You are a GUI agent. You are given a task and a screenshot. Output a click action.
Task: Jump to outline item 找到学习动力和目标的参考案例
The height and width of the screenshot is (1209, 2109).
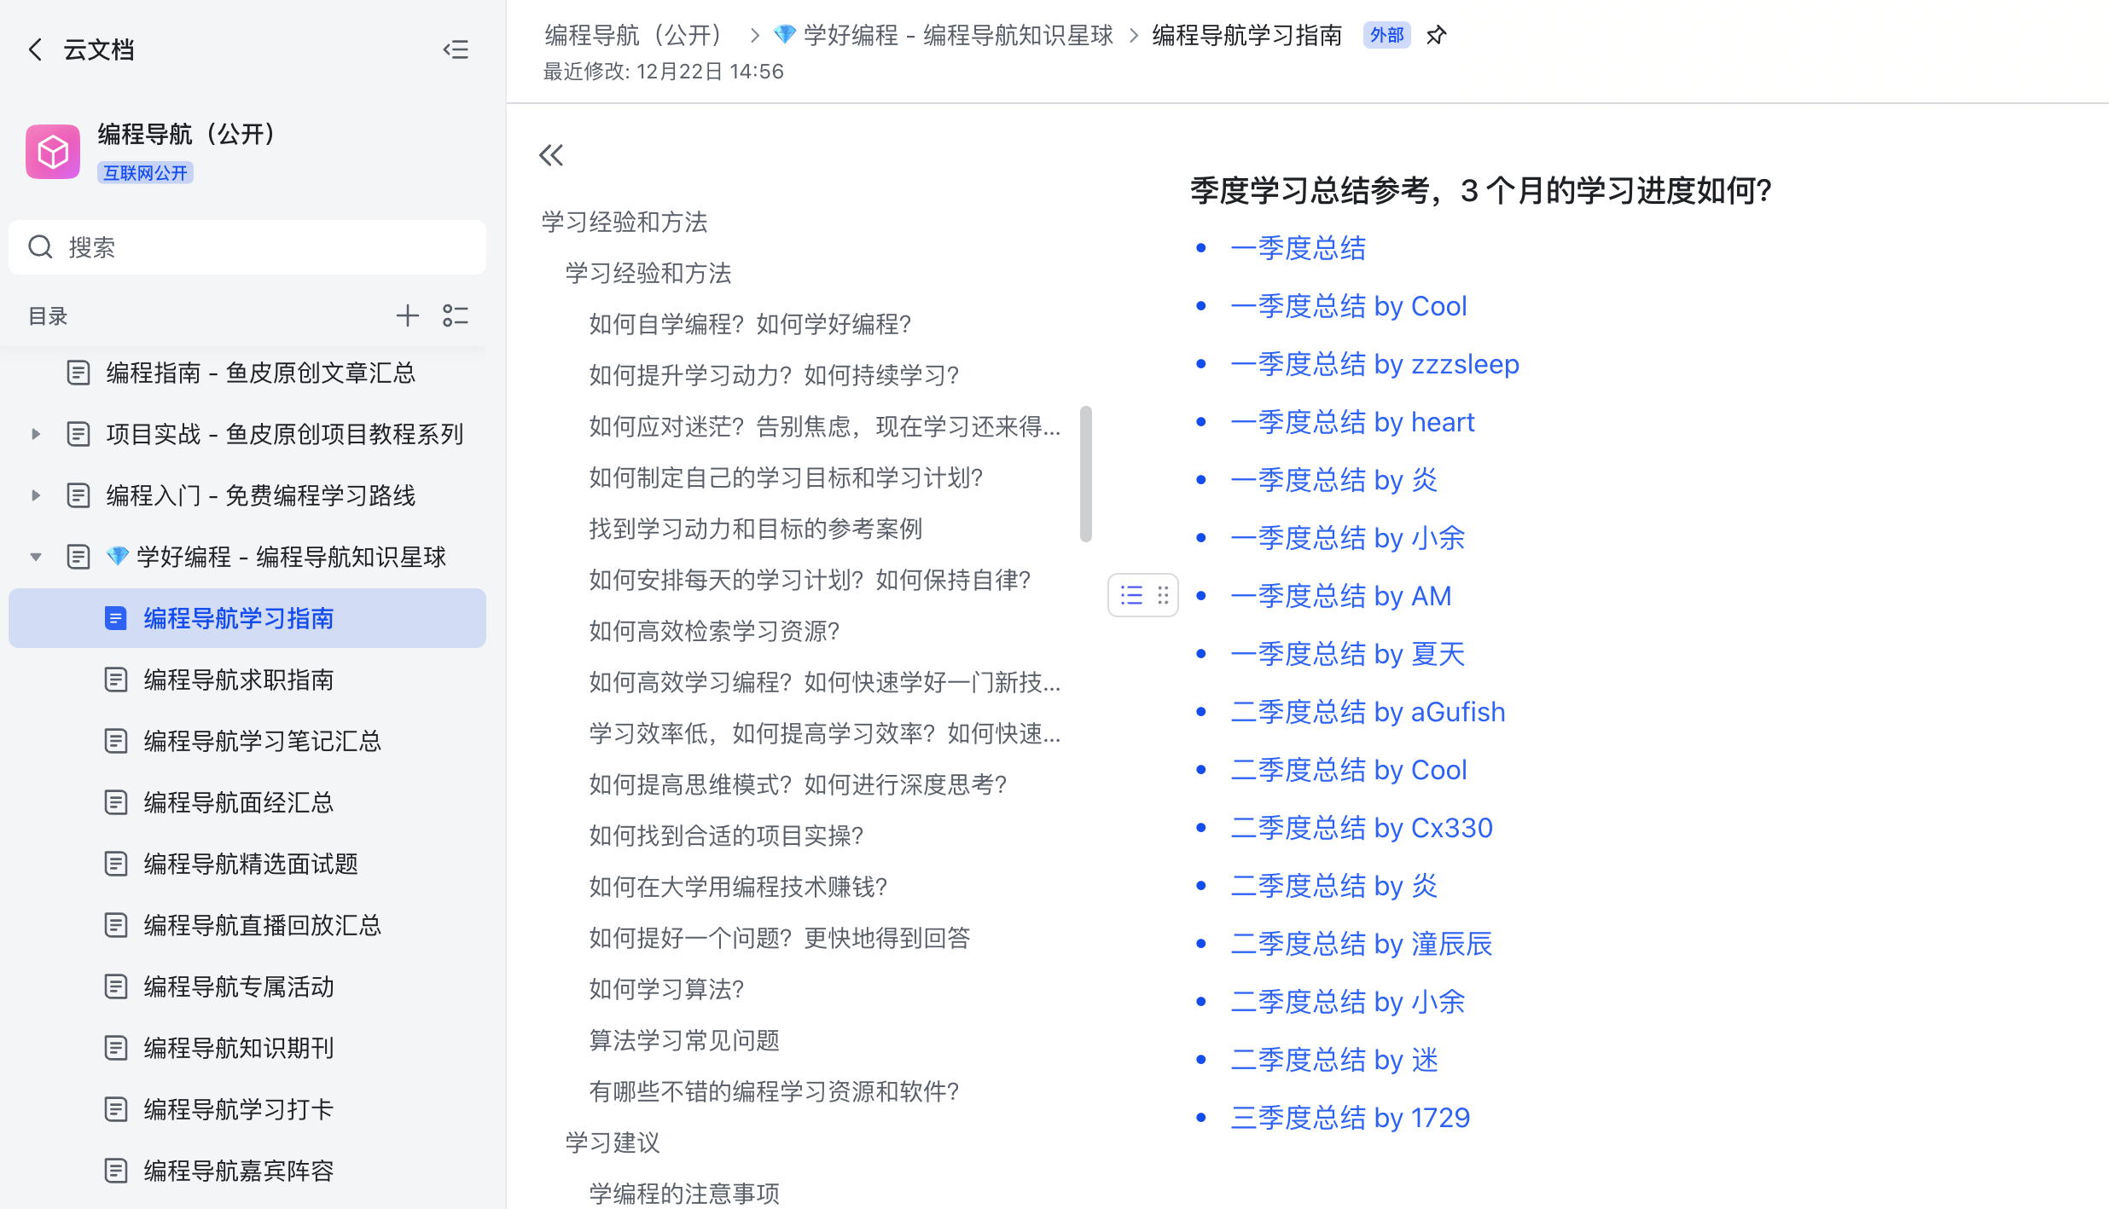756,529
